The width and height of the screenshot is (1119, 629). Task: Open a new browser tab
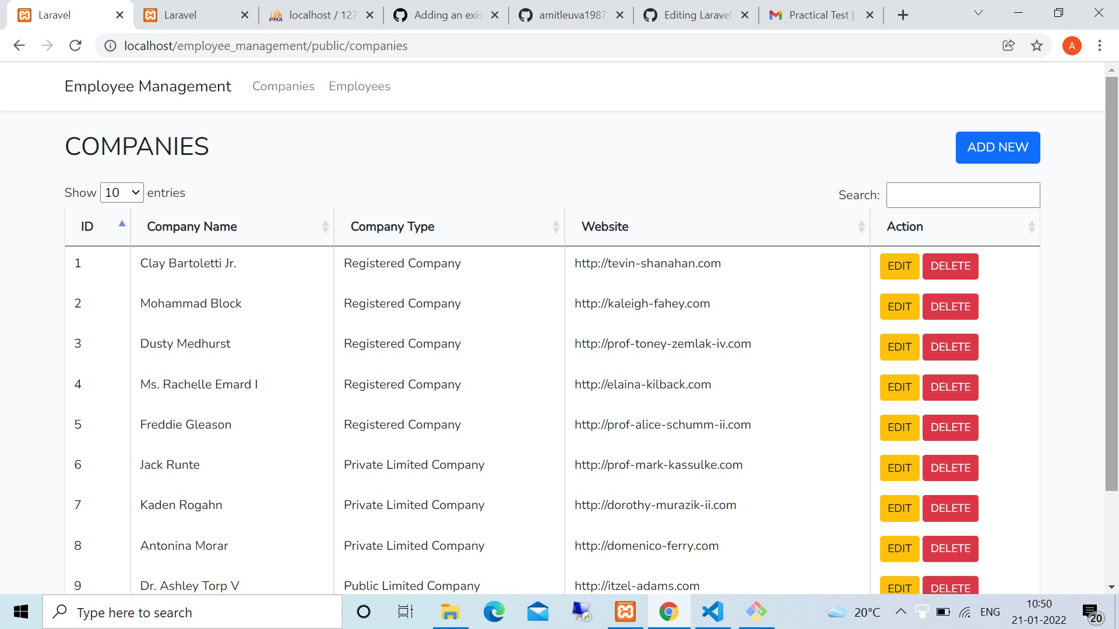[903, 15]
